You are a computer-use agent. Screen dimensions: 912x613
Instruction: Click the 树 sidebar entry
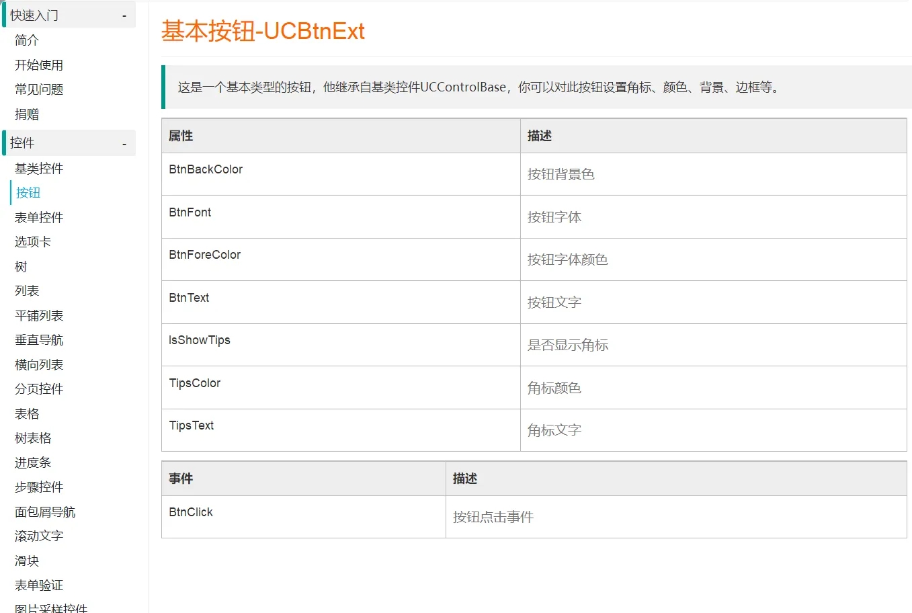[21, 267]
